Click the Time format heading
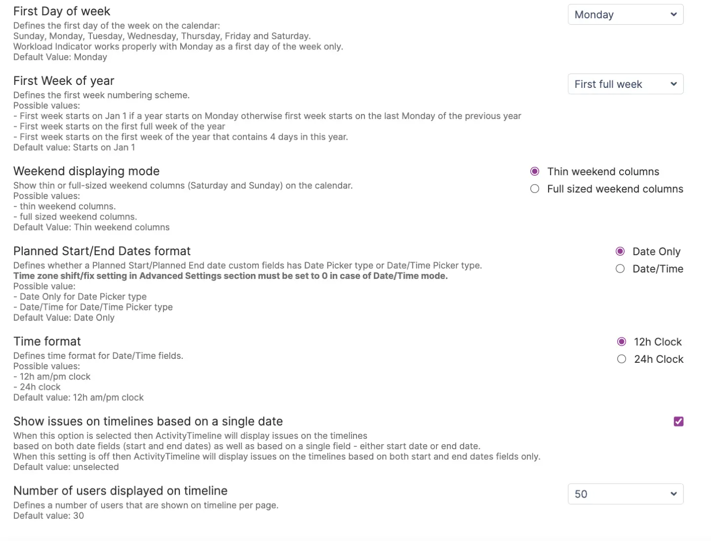This screenshot has width=711, height=541. 47,342
